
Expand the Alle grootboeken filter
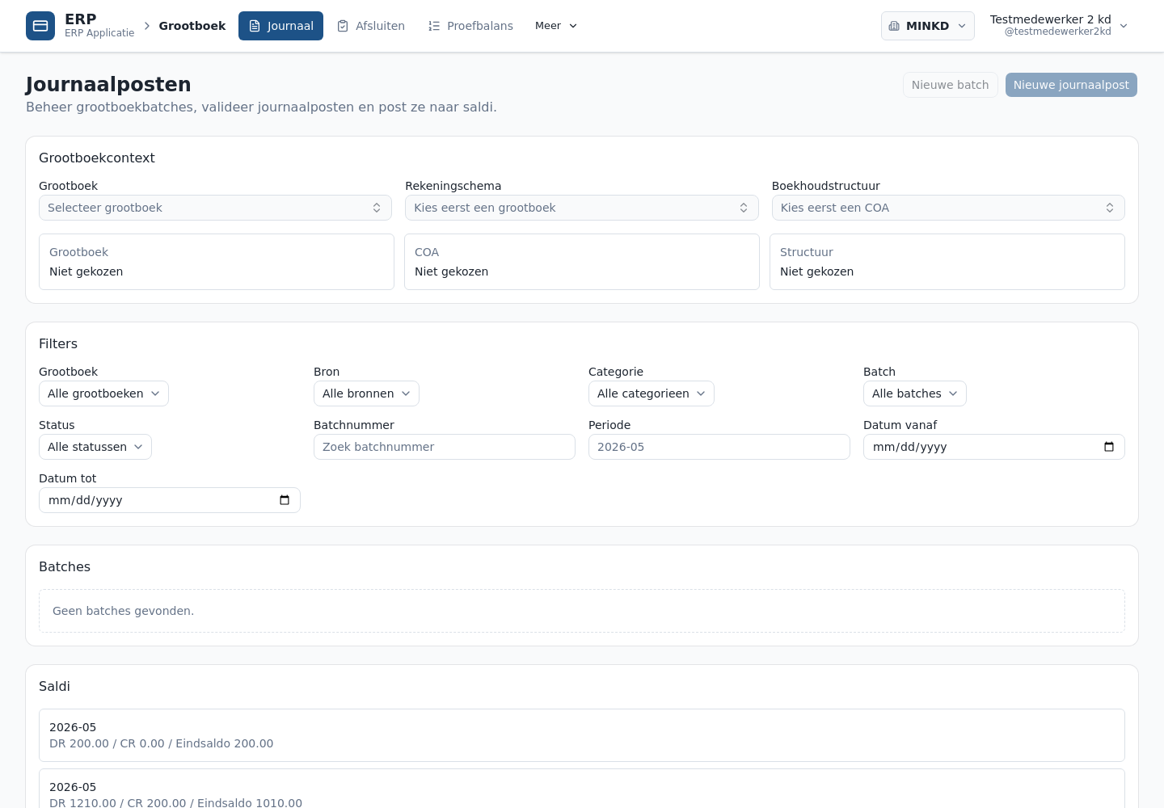(x=103, y=393)
